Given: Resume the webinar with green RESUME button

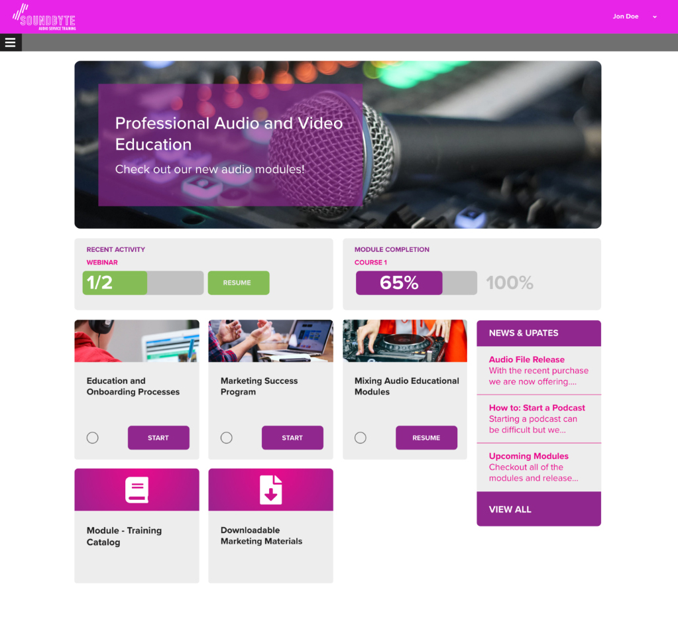Looking at the screenshot, I should 239,283.
